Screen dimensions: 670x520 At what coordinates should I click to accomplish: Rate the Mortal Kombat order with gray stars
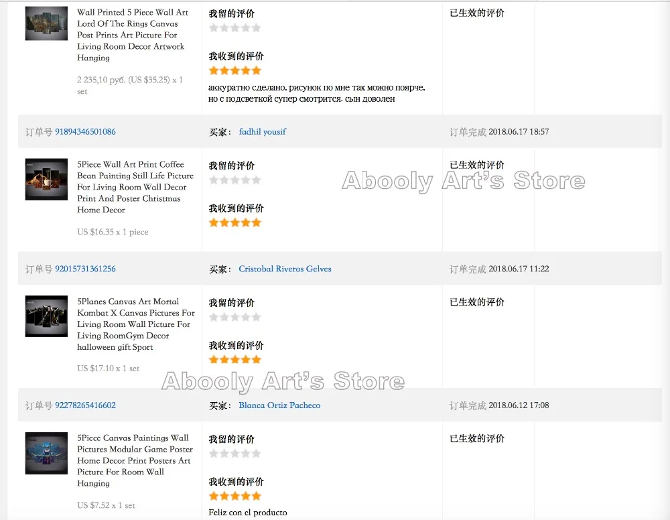(x=234, y=318)
